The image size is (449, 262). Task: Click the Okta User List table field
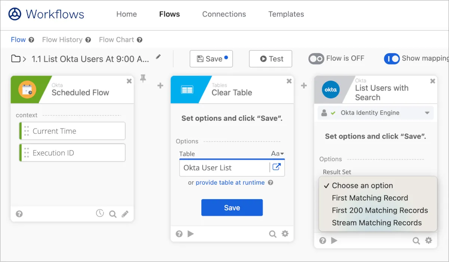click(224, 168)
